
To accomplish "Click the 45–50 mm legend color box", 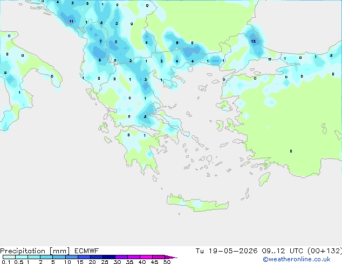I will pyautogui.click(x=159, y=257).
